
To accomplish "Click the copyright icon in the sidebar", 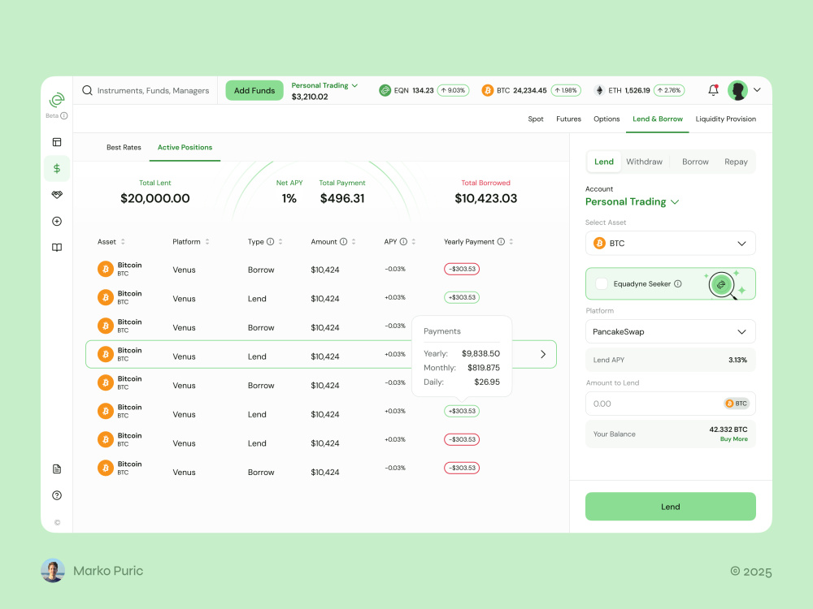I will pos(57,522).
